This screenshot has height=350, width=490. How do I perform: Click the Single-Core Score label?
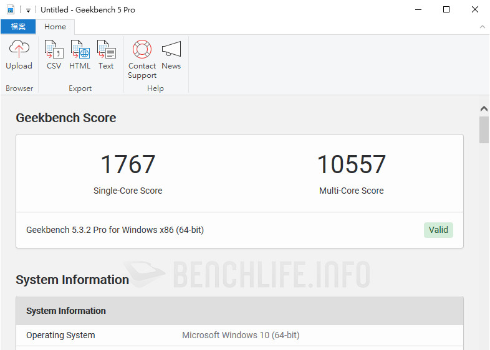click(x=128, y=191)
